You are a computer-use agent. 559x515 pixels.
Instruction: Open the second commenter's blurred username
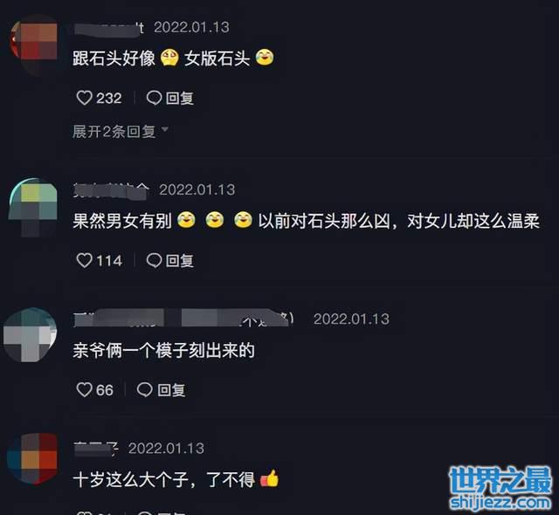pyautogui.click(x=111, y=190)
